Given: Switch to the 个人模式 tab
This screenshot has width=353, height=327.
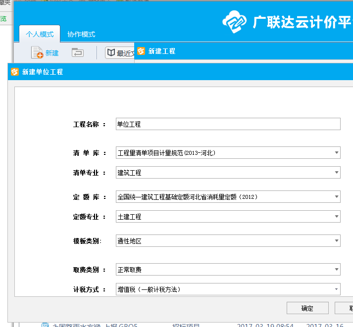Looking at the screenshot, I should (40, 34).
